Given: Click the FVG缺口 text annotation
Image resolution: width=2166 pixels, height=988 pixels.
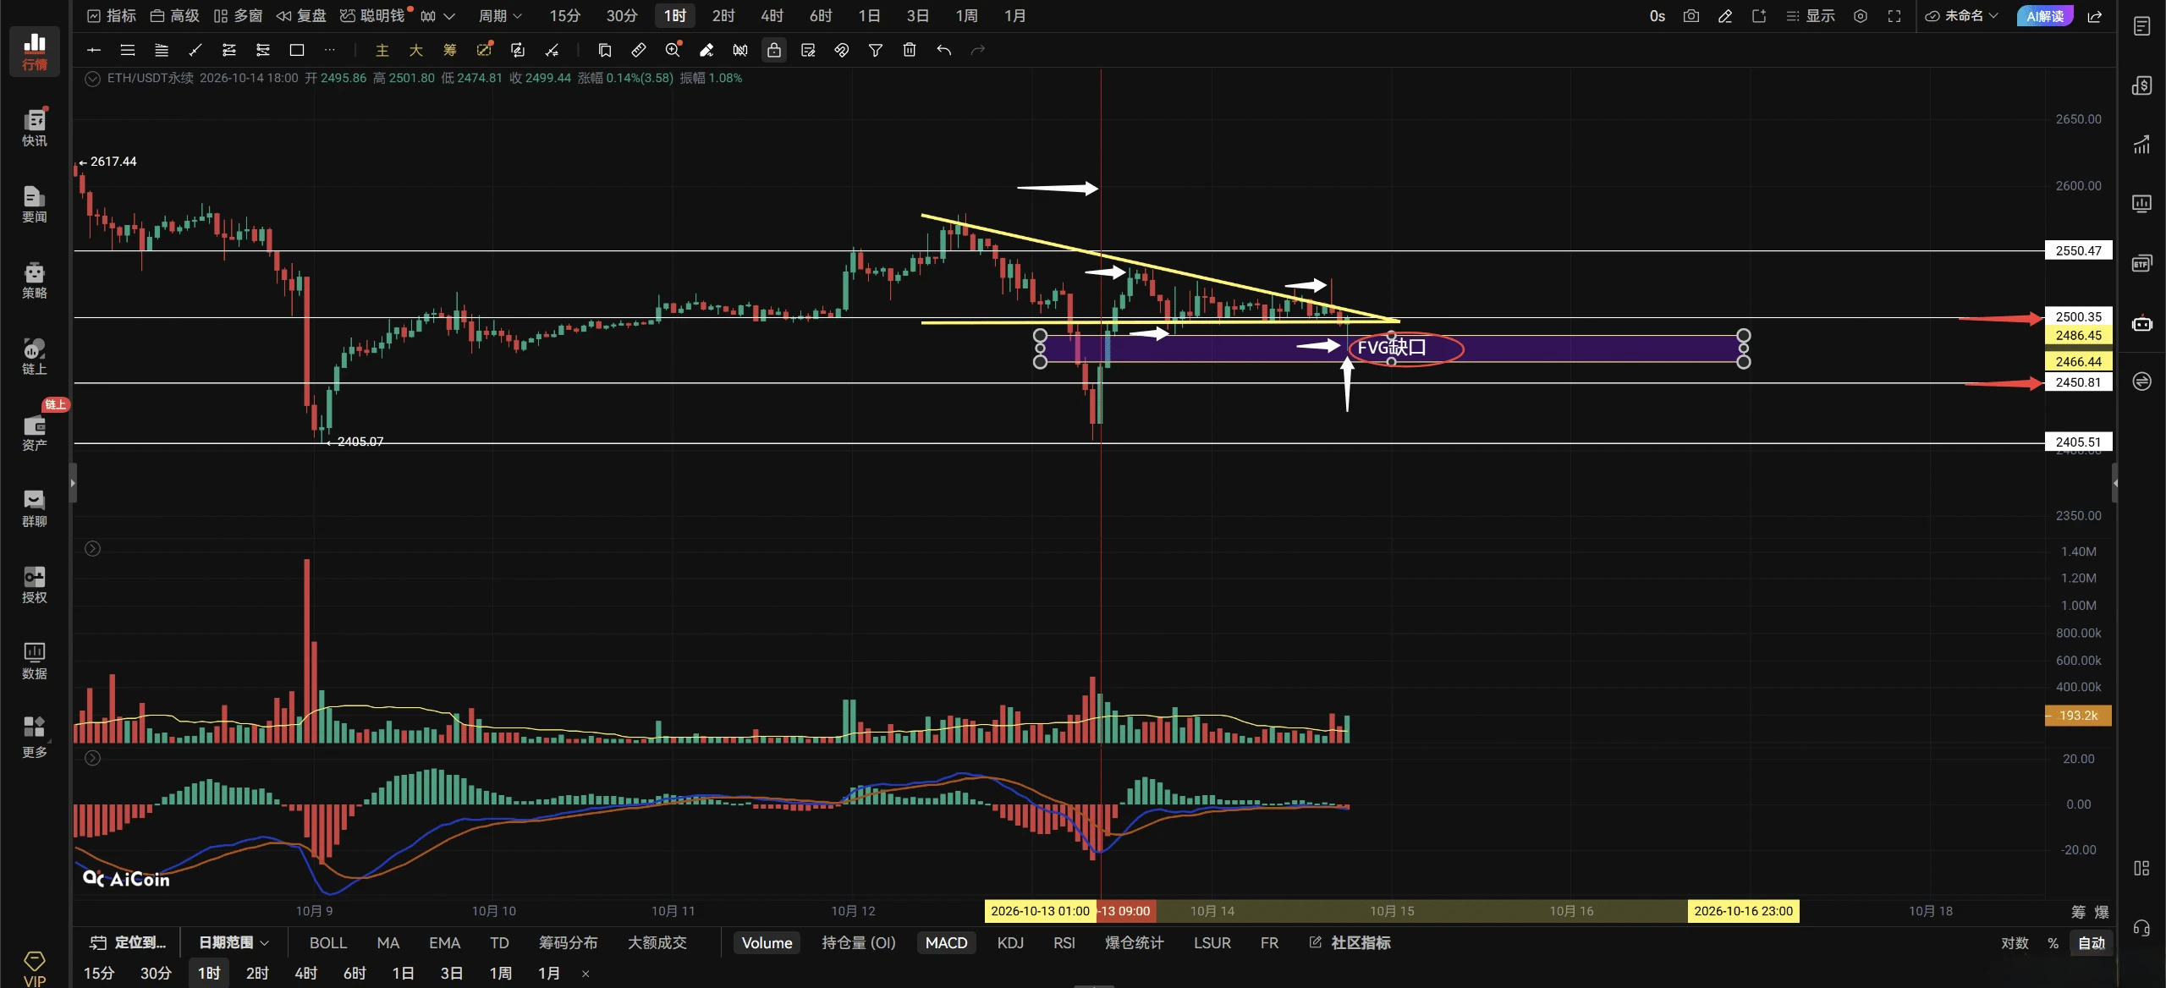Looking at the screenshot, I should (1392, 348).
